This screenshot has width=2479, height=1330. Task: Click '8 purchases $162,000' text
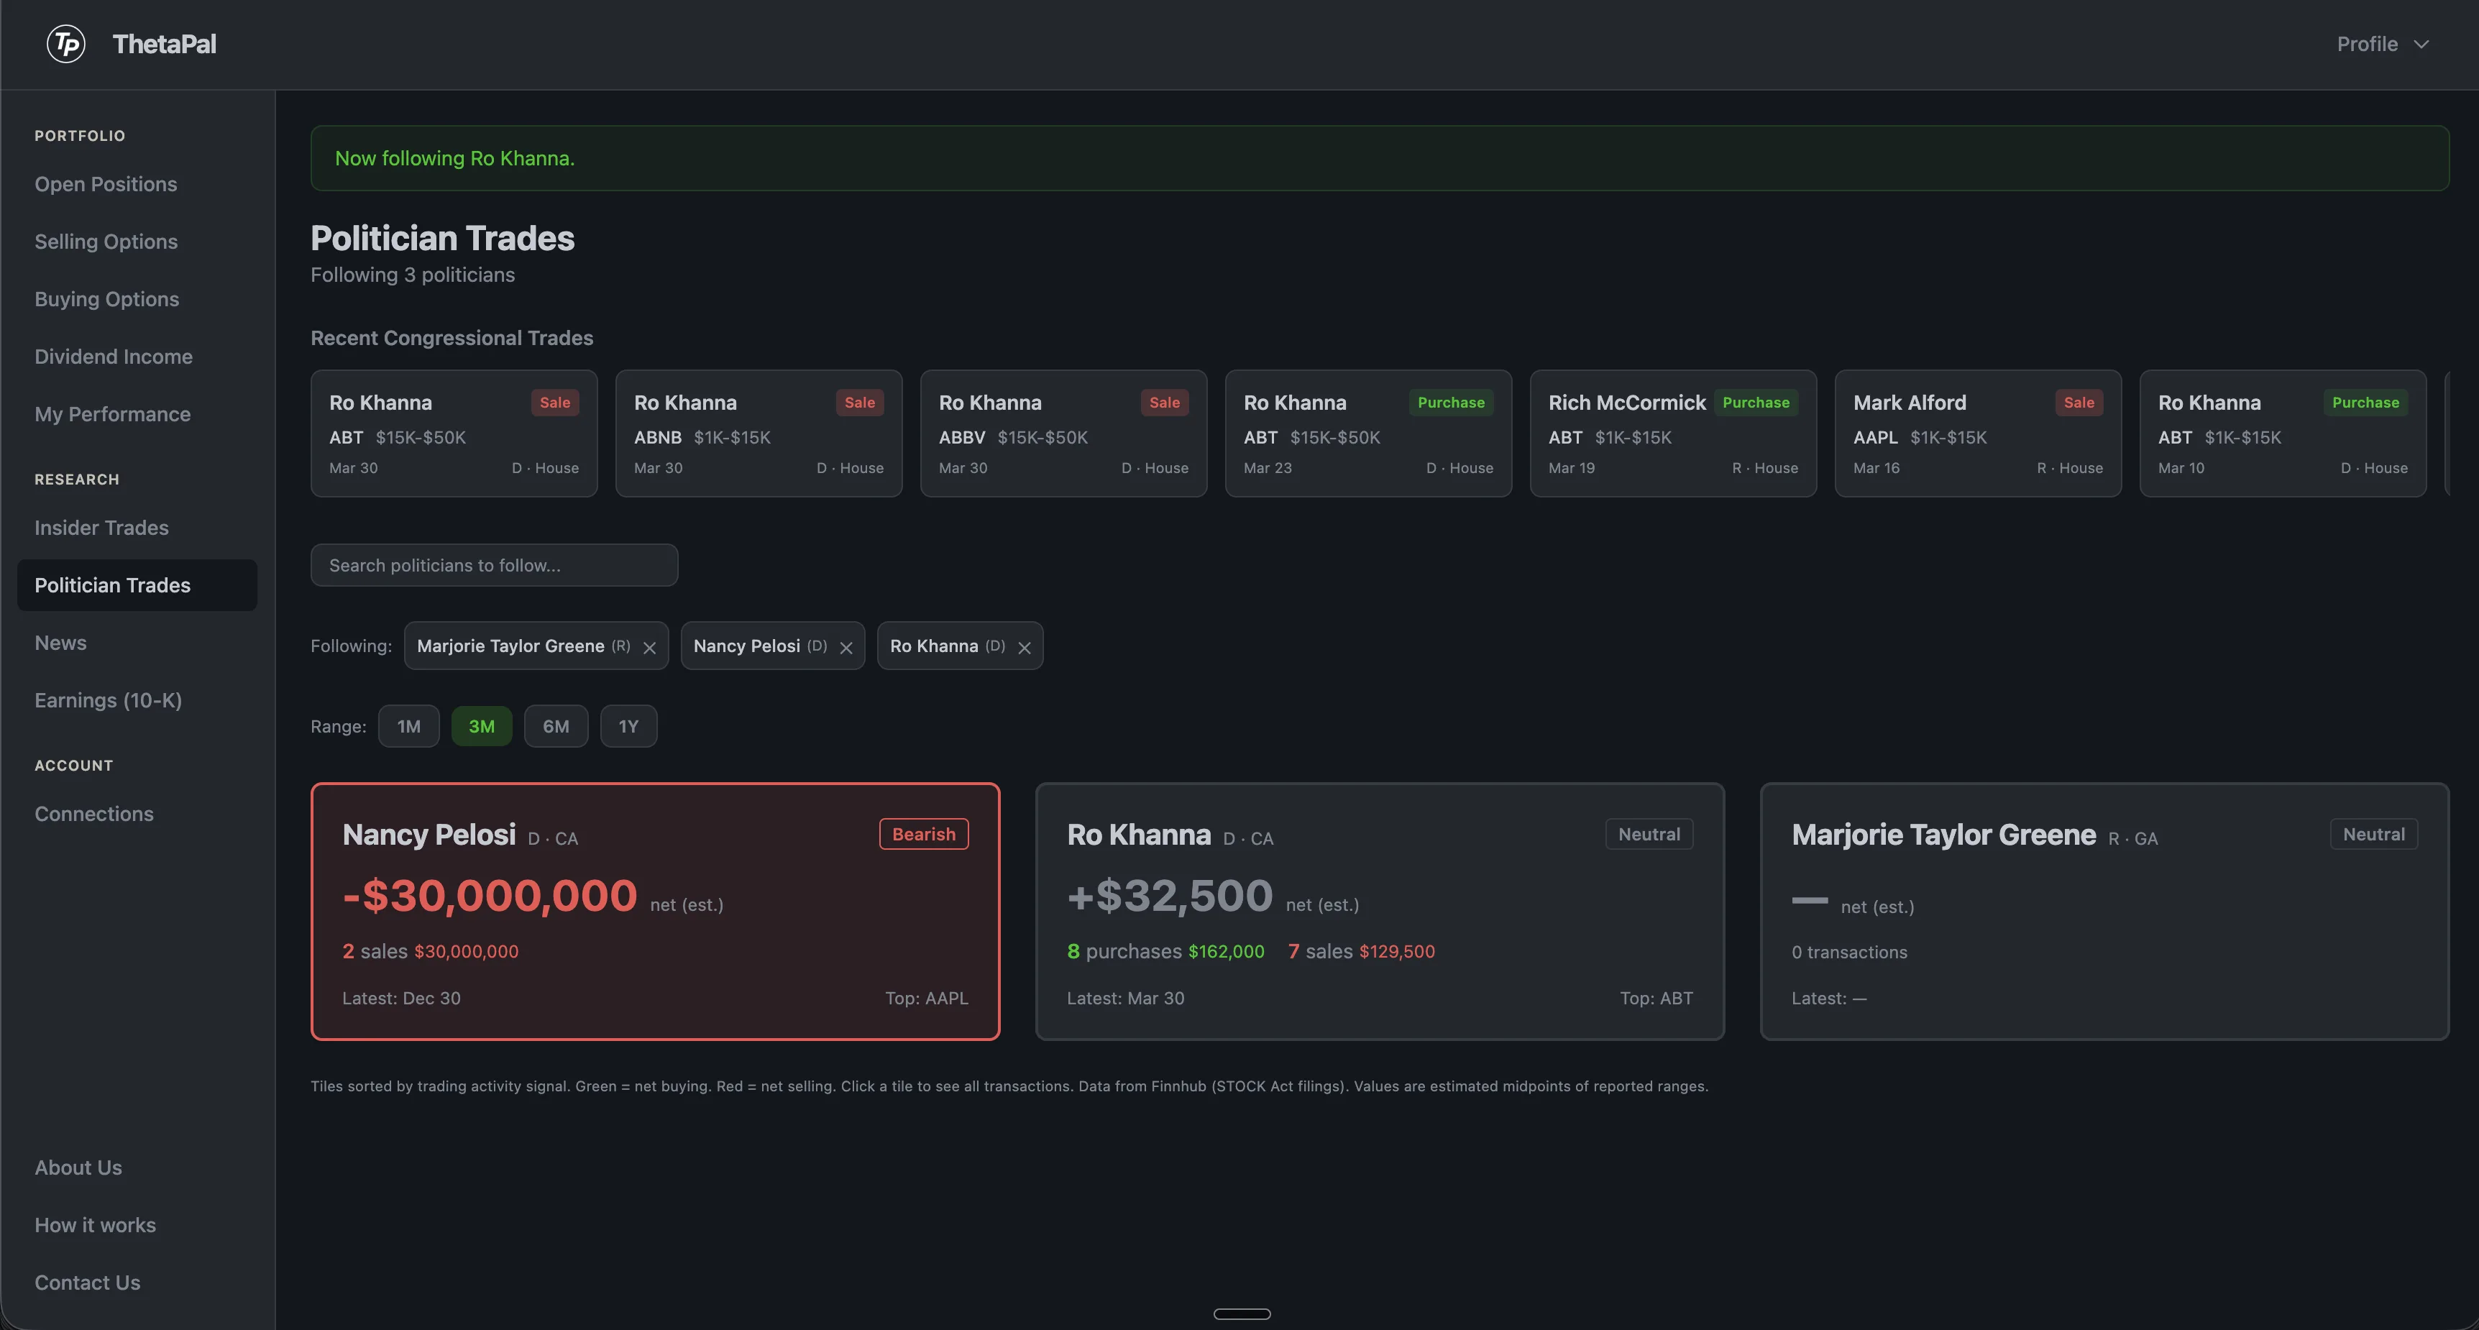pos(1165,951)
